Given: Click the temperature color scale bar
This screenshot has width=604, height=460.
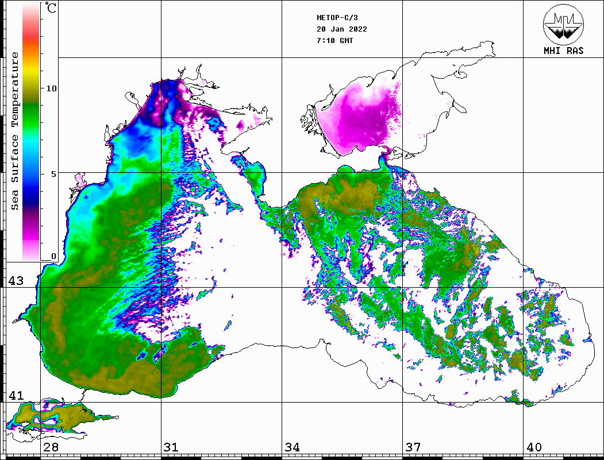Looking at the screenshot, I should [31, 132].
